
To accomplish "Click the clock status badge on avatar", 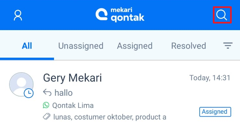I will [x=29, y=93].
